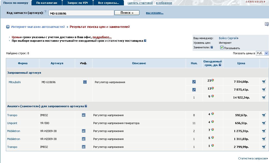Open the Запрос по VIN tab

tap(77, 3)
